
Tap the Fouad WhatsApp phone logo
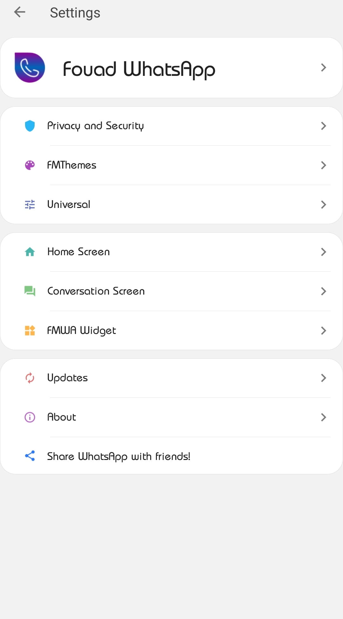(30, 68)
